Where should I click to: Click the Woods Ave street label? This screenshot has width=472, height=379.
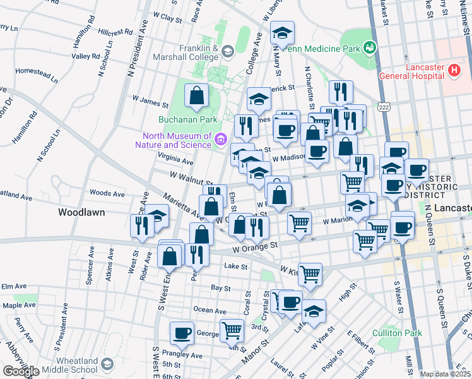coord(107,193)
